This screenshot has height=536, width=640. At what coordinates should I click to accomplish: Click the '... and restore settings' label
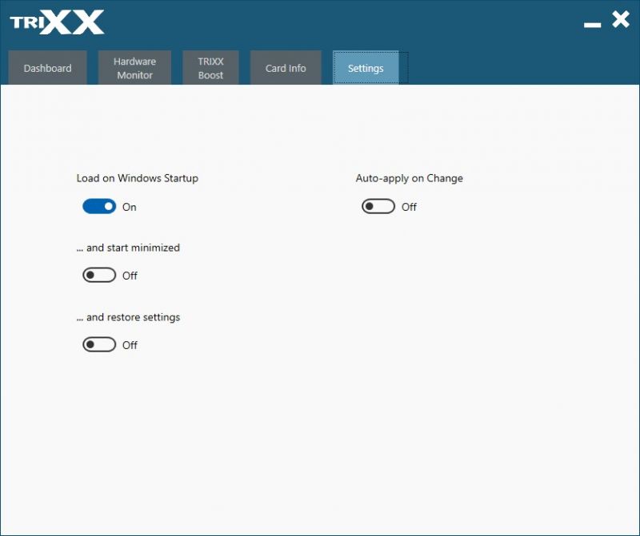click(128, 317)
